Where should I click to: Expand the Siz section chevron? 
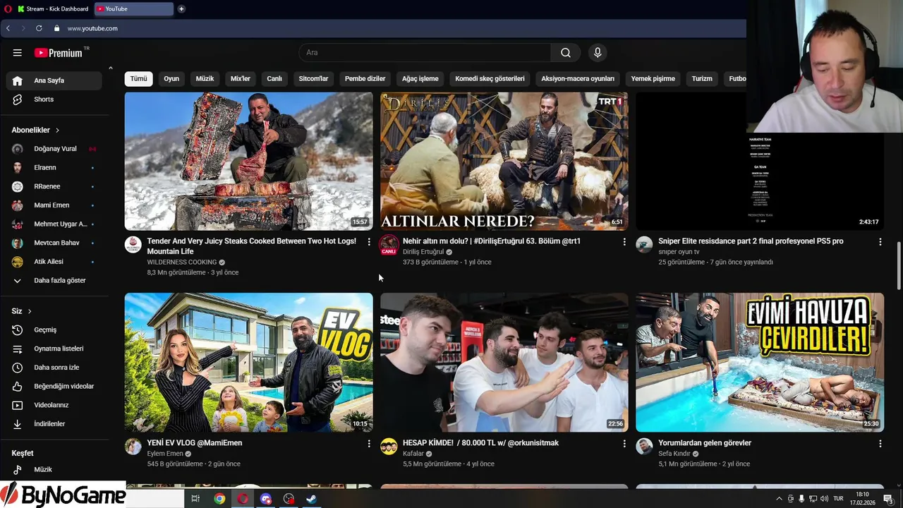click(x=30, y=311)
